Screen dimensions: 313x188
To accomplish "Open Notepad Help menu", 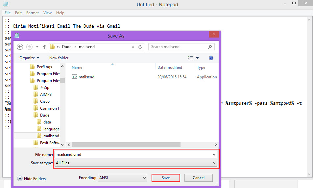I will point(60,13).
